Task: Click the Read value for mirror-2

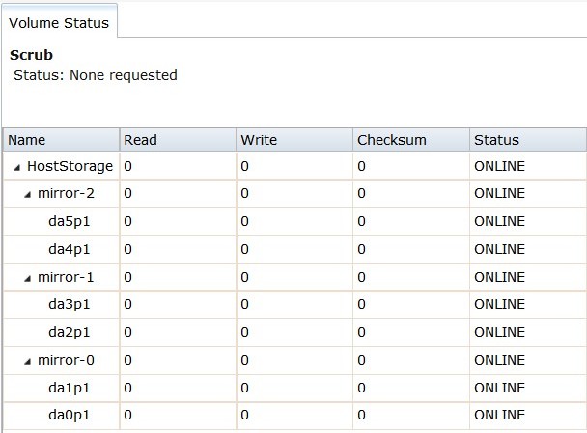Action: point(128,193)
